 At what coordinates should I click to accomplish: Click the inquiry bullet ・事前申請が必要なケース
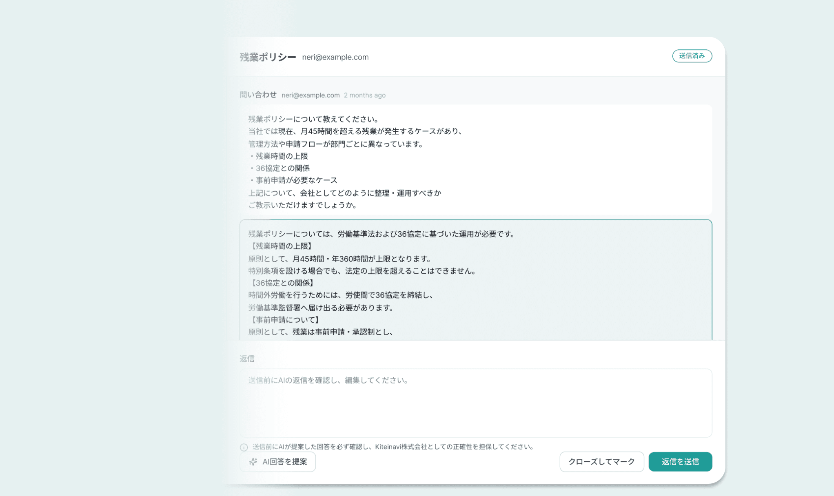point(294,180)
